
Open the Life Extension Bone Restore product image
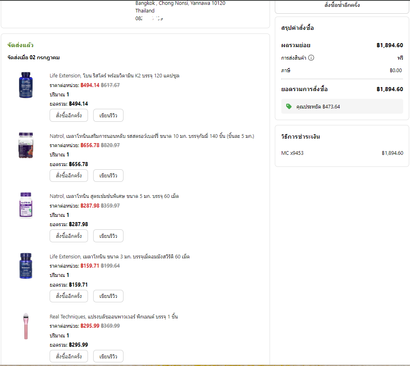click(x=26, y=85)
